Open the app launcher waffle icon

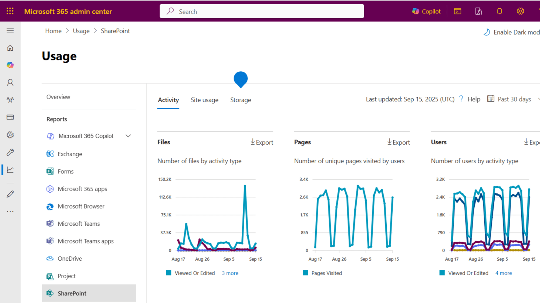(10, 11)
